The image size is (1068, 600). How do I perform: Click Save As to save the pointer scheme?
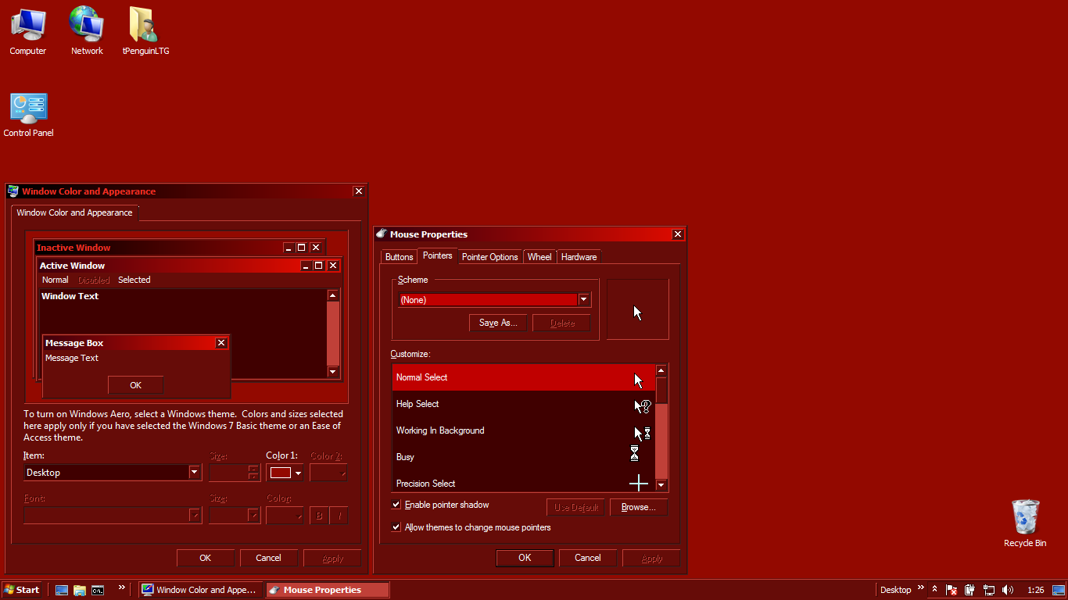point(498,323)
